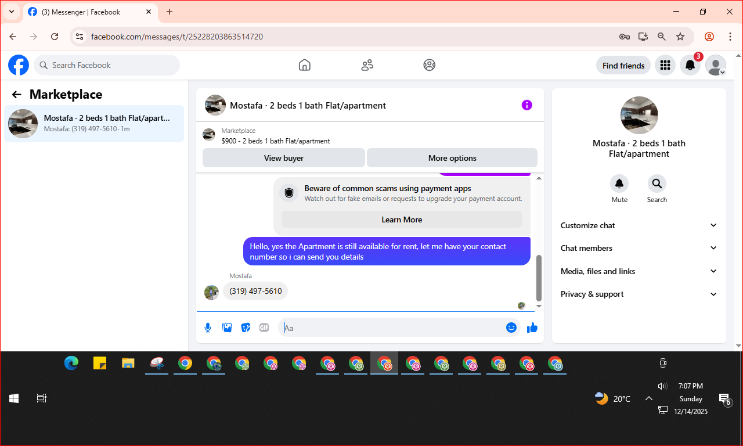This screenshot has width=743, height=446.
Task: Click the blue apartment availability message
Action: point(387,251)
